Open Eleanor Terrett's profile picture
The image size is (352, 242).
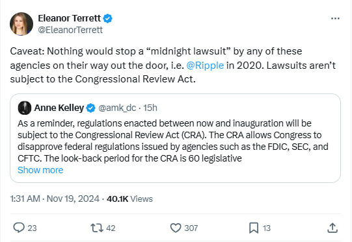[x=21, y=24]
